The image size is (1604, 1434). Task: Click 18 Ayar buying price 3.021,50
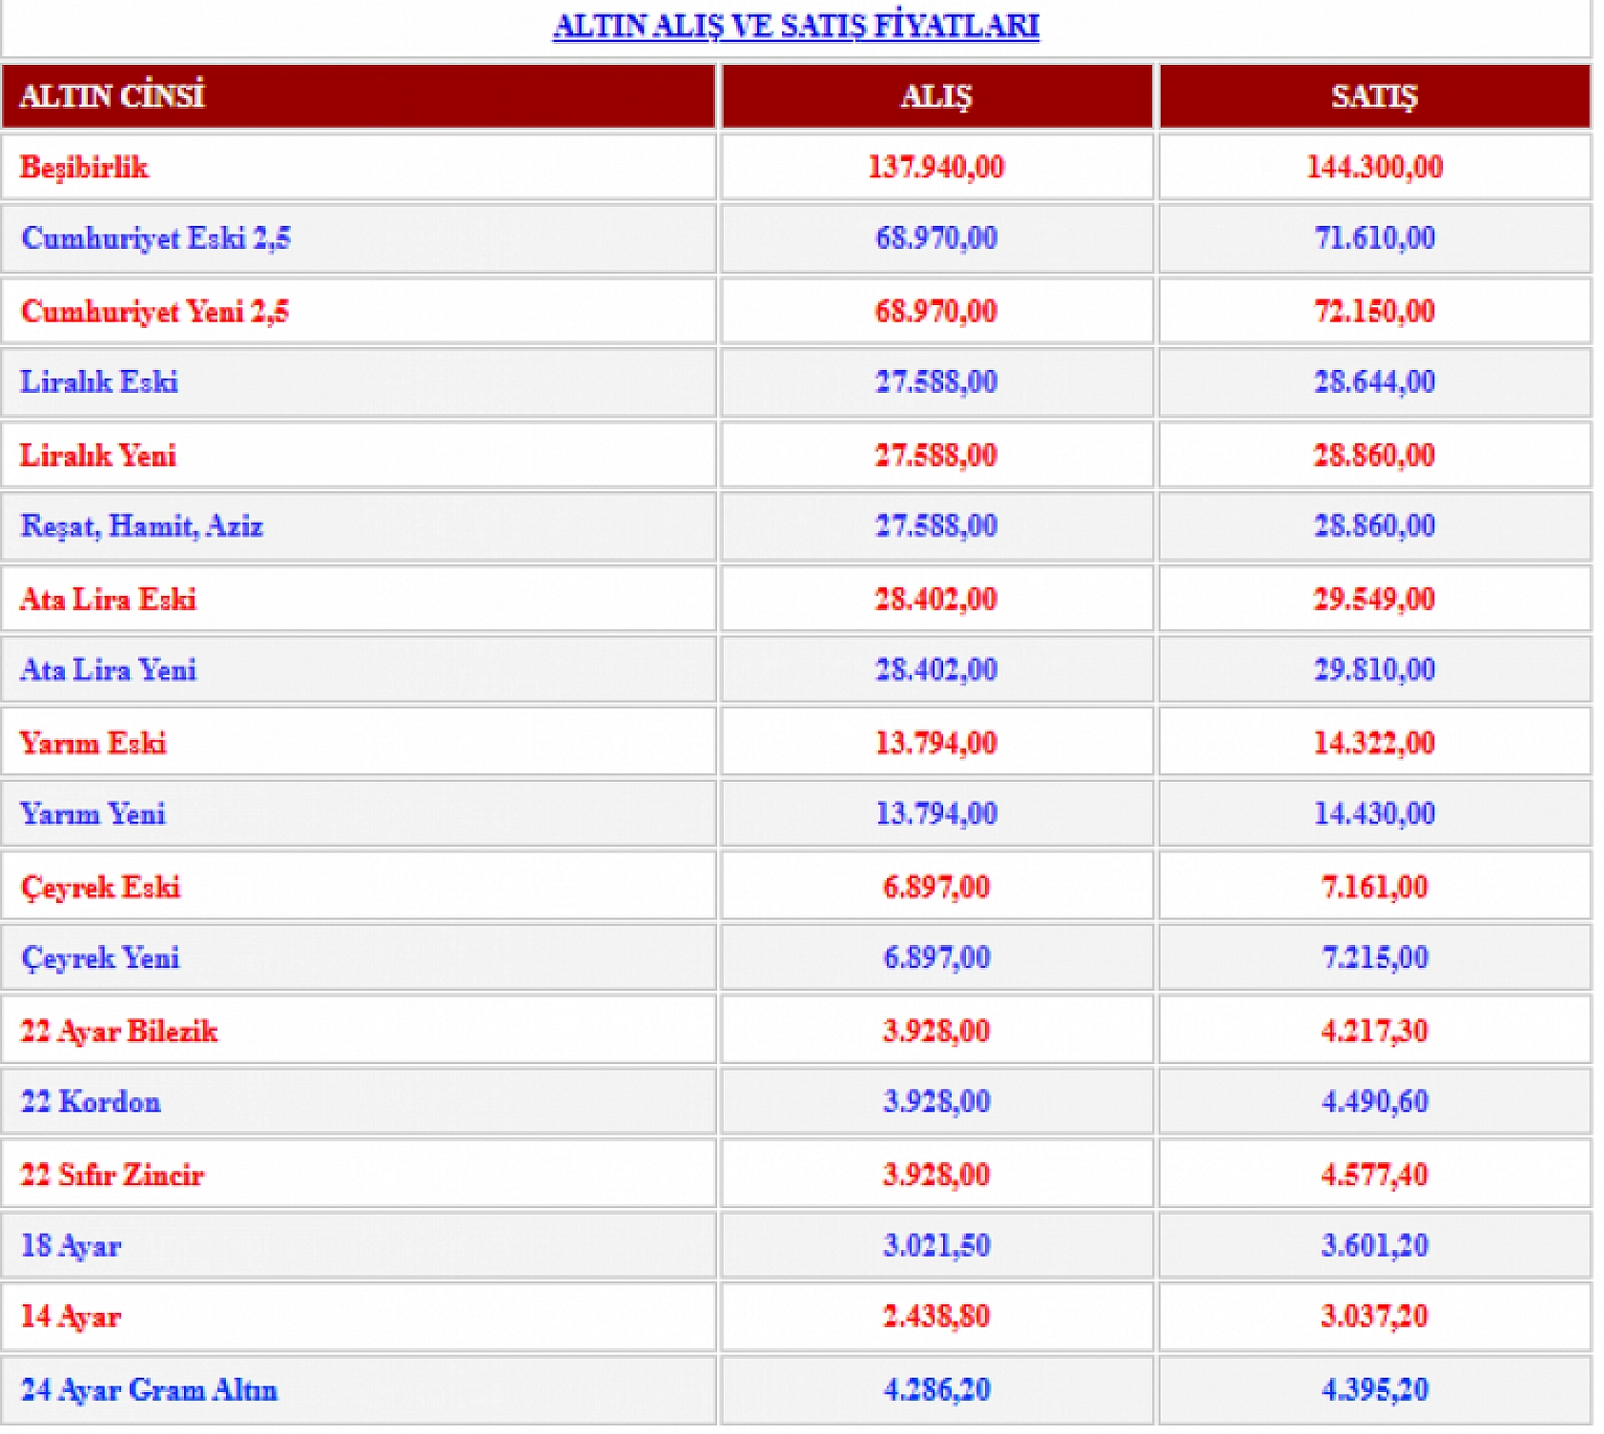[x=936, y=1246]
